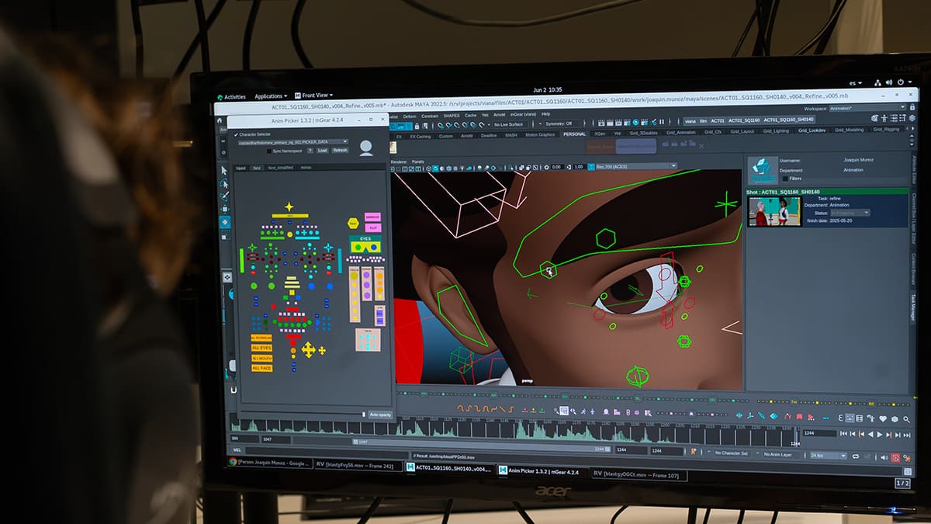The height and width of the screenshot is (524, 931).
Task: Pick the Paint selection brush tool
Action: (x=225, y=196)
